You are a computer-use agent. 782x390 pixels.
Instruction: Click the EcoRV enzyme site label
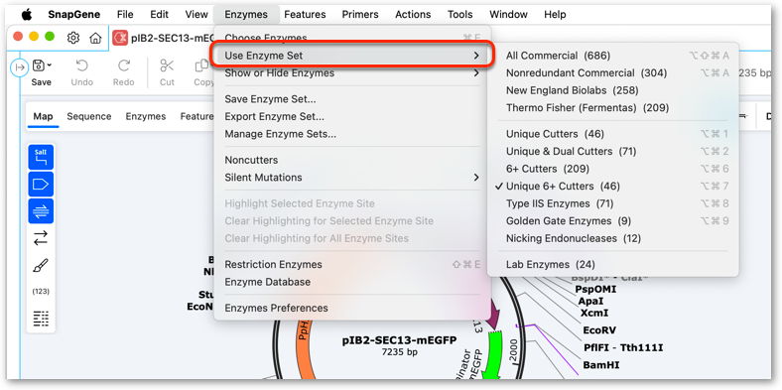tap(599, 330)
